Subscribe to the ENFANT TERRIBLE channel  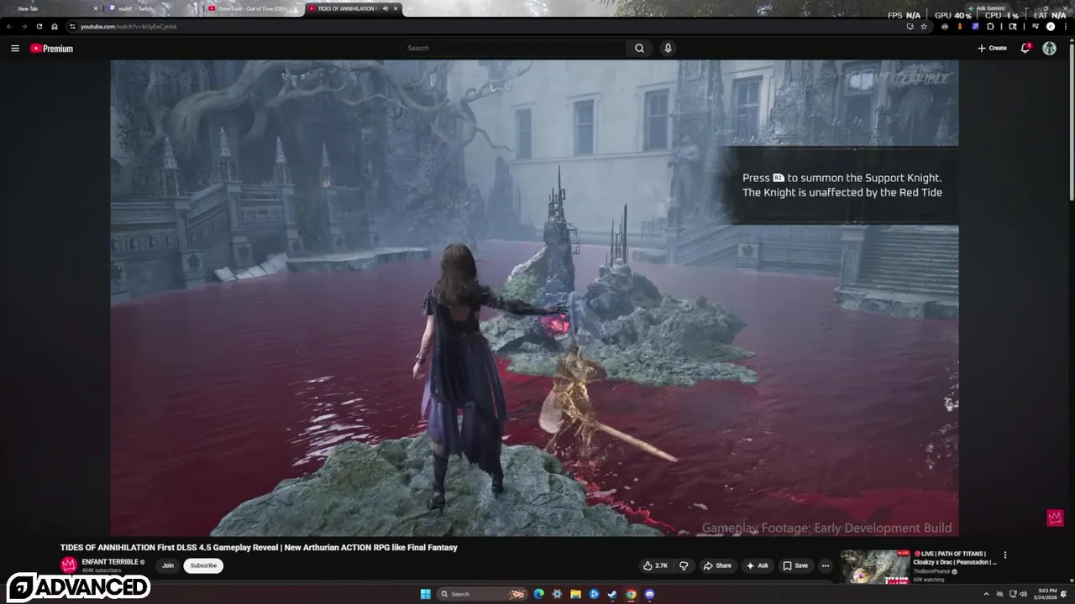tap(203, 565)
